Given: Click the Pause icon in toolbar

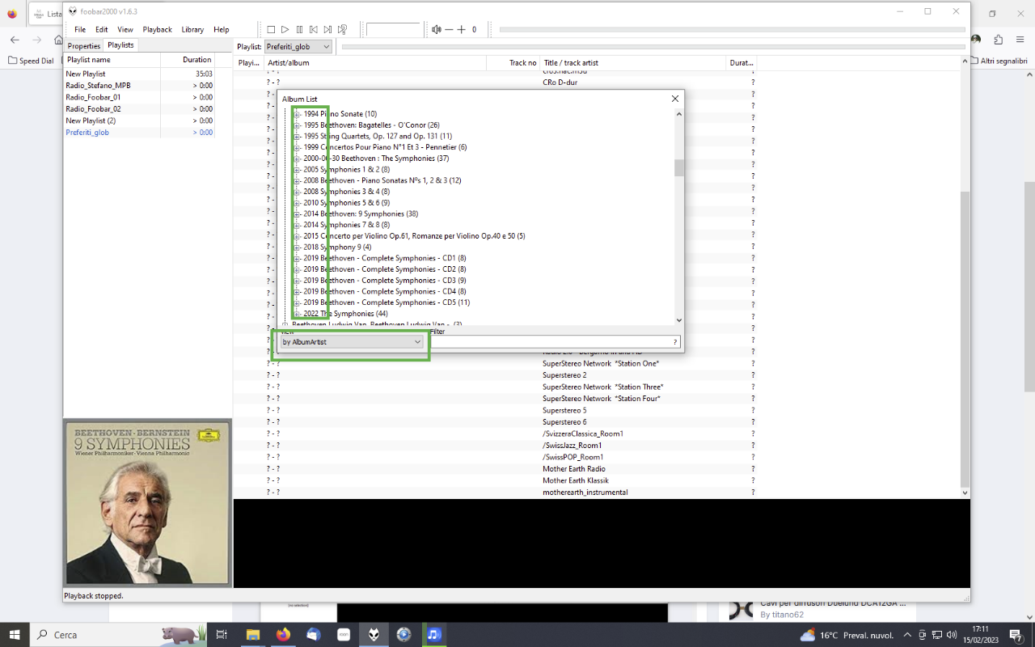Looking at the screenshot, I should click(300, 30).
